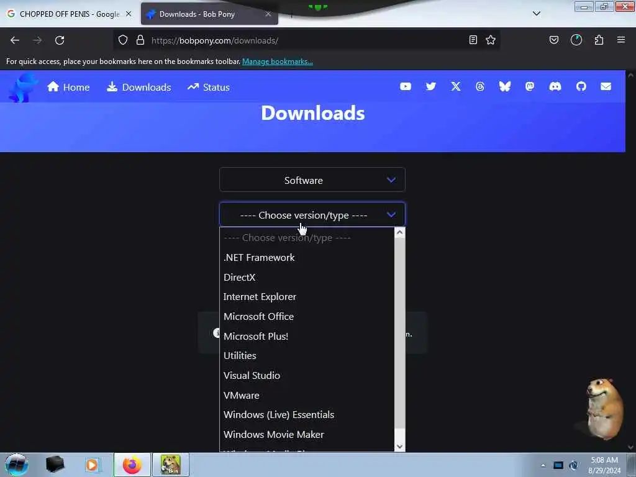Show hidden system tray icons arrow
The width and height of the screenshot is (636, 477).
[543, 465]
